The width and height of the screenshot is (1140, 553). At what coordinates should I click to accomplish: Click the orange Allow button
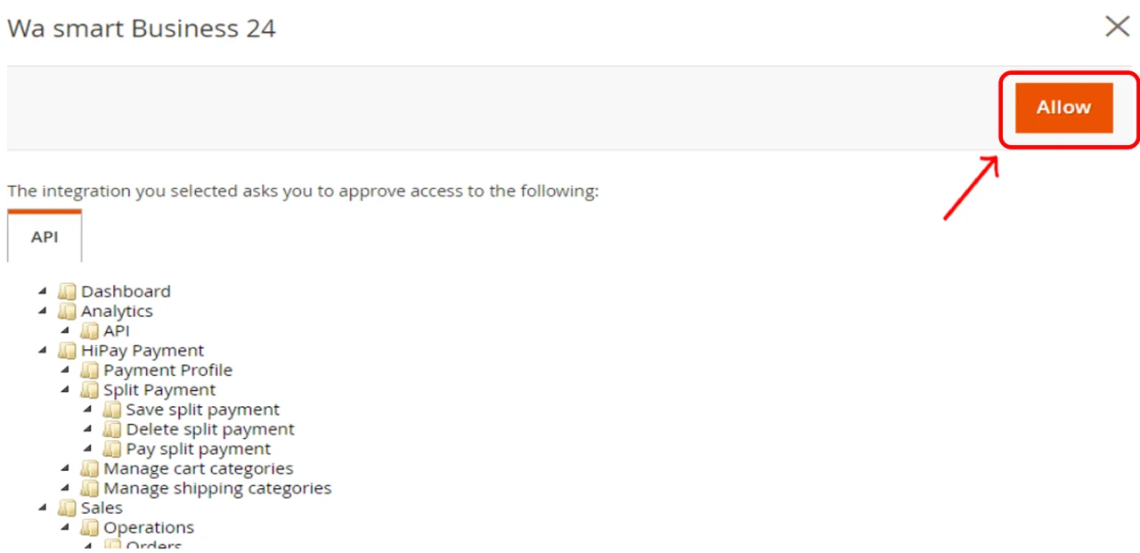(x=1063, y=108)
